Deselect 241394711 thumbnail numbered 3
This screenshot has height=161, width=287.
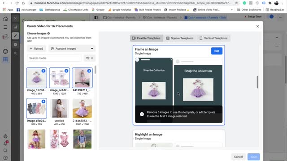pos(82,77)
